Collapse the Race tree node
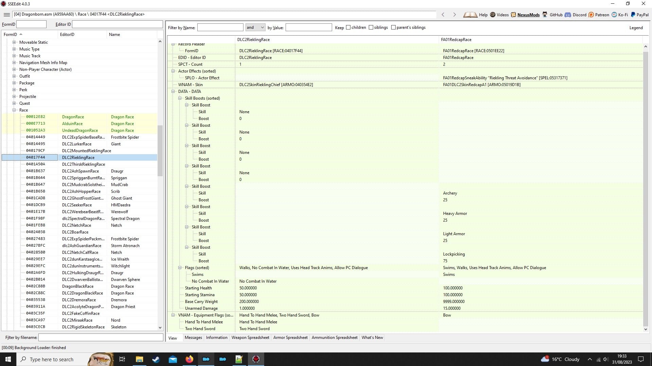The image size is (652, 366). click(14, 110)
